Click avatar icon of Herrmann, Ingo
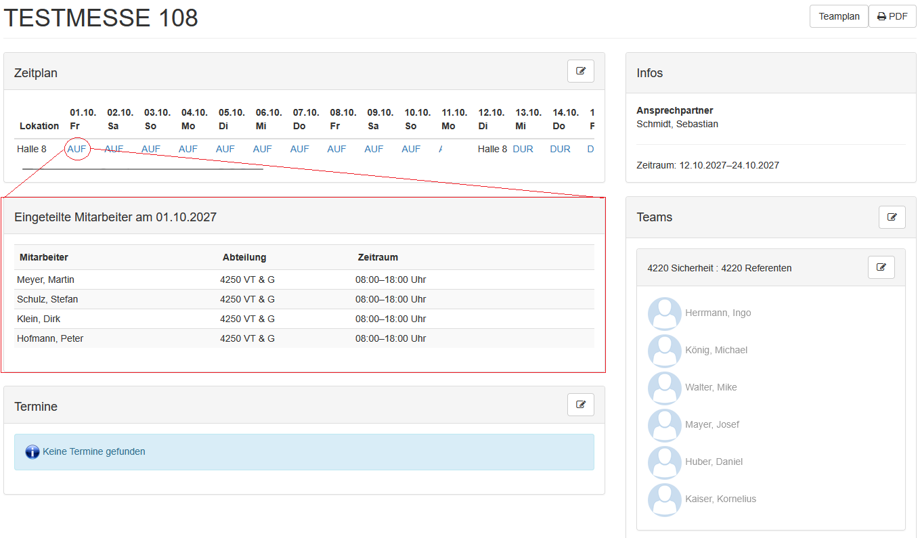The image size is (920, 538). point(664,313)
